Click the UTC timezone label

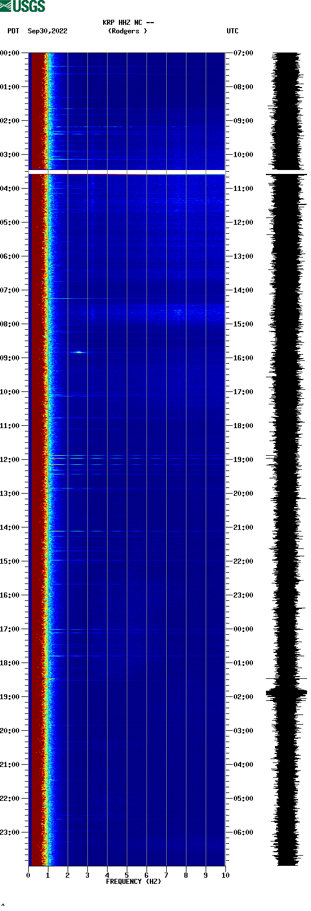click(233, 31)
